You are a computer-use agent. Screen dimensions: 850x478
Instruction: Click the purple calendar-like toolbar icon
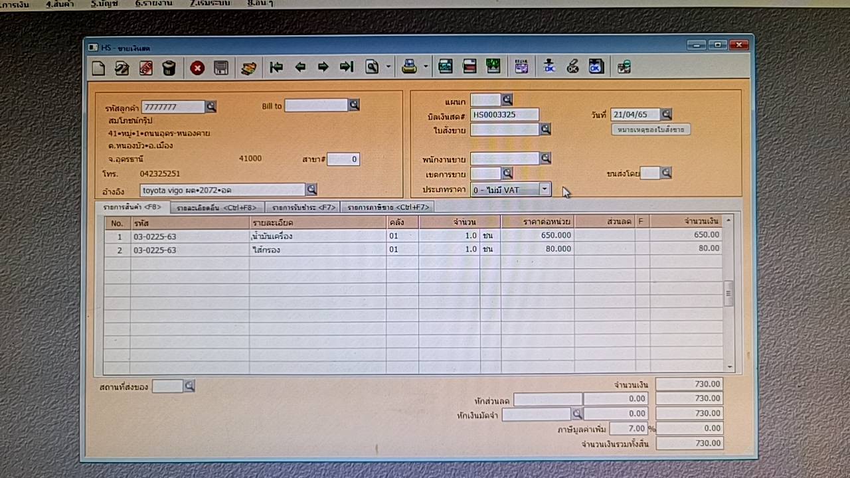point(521,67)
